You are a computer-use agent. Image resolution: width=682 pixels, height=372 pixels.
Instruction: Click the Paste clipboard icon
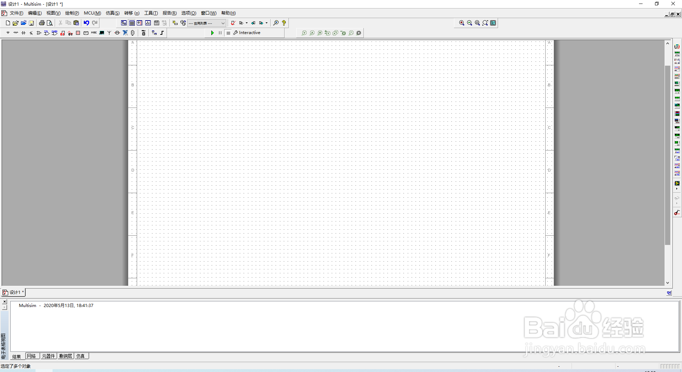(x=76, y=23)
